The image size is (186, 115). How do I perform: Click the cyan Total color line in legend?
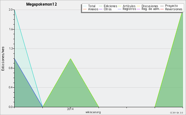pos(85,6)
